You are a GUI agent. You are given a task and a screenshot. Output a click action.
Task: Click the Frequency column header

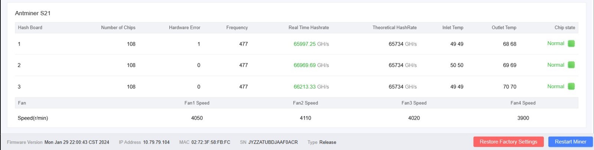point(237,28)
